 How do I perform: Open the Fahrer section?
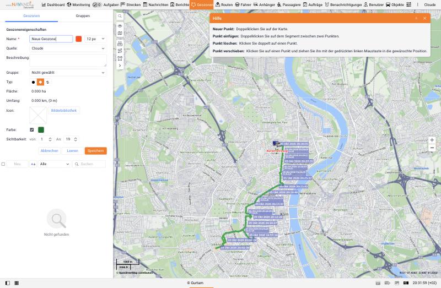click(243, 5)
